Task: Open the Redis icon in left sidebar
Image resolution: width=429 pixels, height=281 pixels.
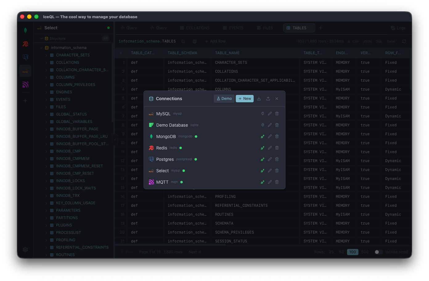Action: pos(25,44)
